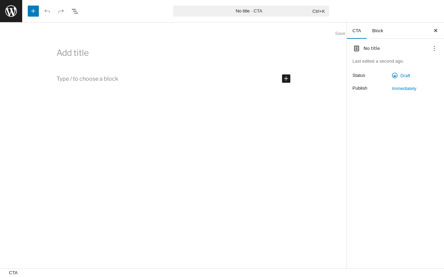Click the WordPress logo icon
This screenshot has width=444, height=277.
click(x=11, y=11)
